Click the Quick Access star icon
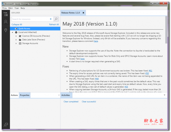The height and width of the screenshot is (132, 171). click(x=16, y=29)
